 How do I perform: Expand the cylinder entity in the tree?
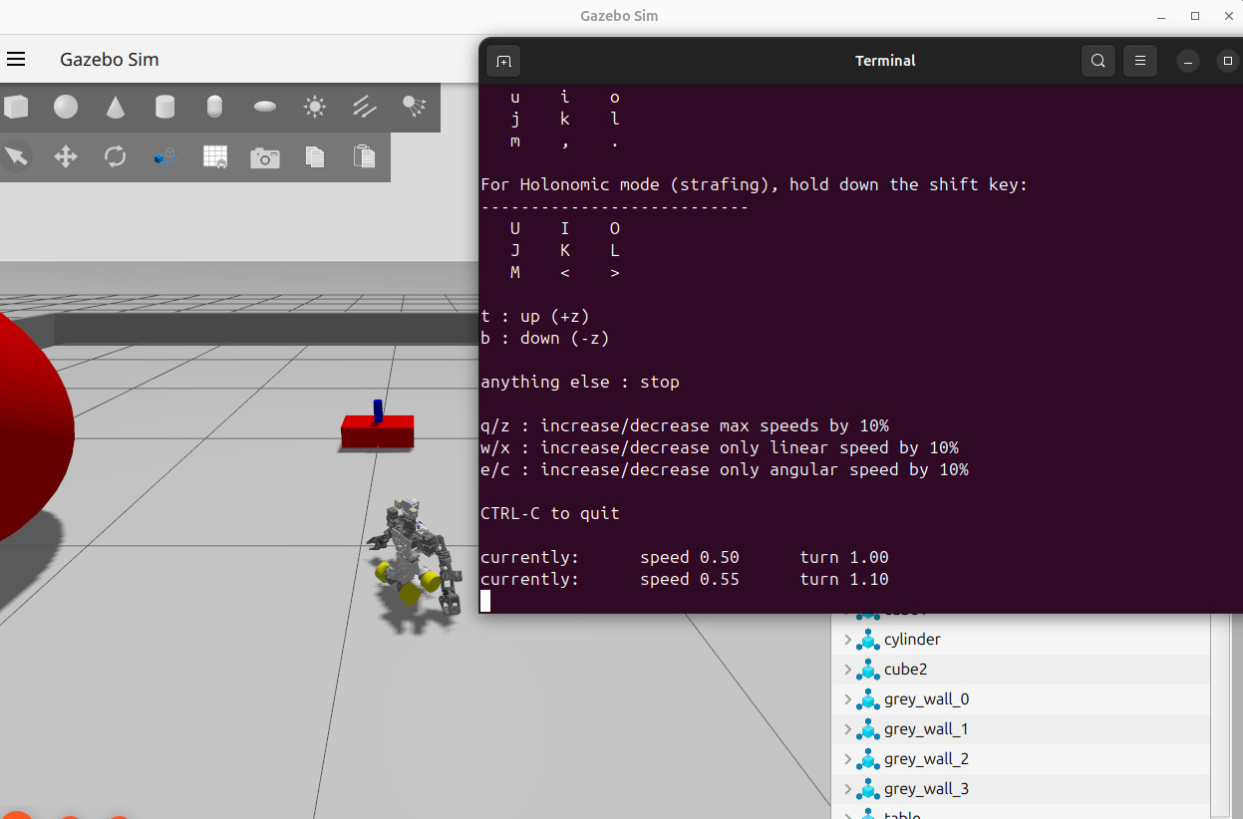[x=848, y=640]
